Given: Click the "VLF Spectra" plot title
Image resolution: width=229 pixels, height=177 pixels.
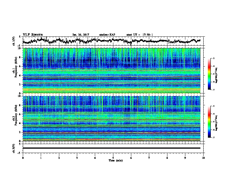Looking at the screenshot, I should pyautogui.click(x=33, y=35).
